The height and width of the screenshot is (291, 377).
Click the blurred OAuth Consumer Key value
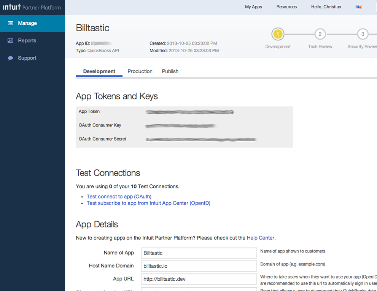(x=180, y=126)
